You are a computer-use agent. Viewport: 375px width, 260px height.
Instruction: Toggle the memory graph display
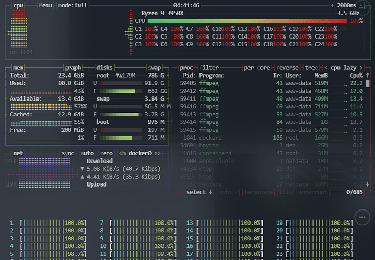[73, 68]
